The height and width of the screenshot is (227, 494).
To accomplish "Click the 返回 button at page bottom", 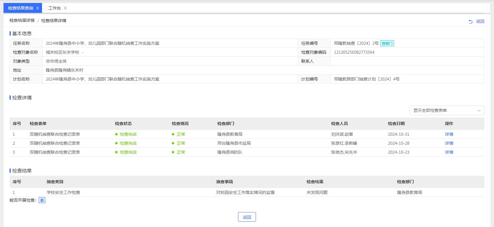I will [247, 217].
